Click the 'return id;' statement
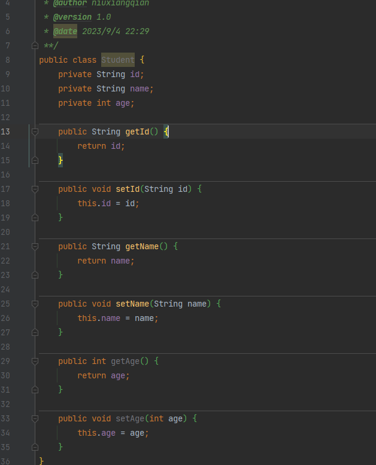 101,146
